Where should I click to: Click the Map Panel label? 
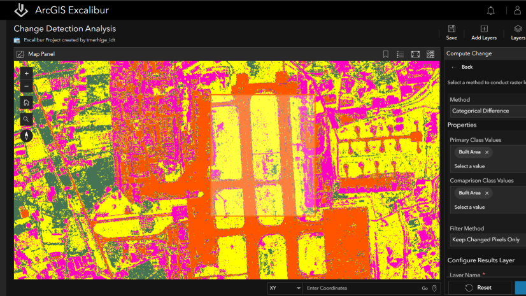41,54
